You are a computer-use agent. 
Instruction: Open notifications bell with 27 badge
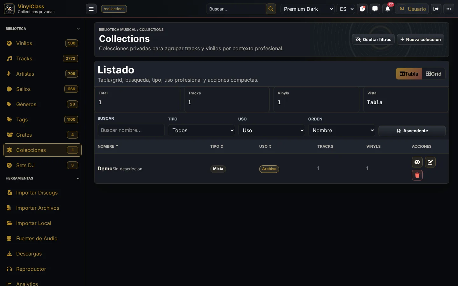388,9
